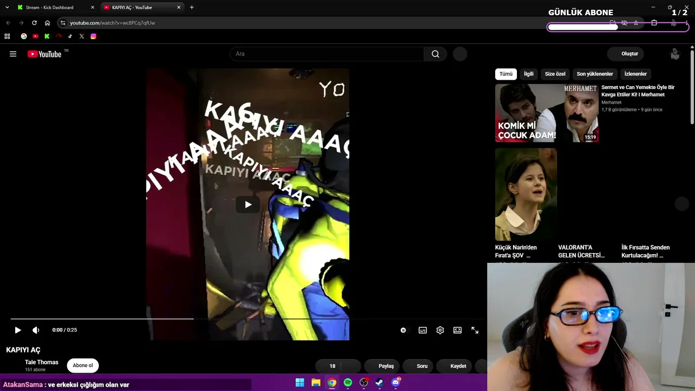
Task: Switch the player to theater mode
Action: pyautogui.click(x=457, y=330)
